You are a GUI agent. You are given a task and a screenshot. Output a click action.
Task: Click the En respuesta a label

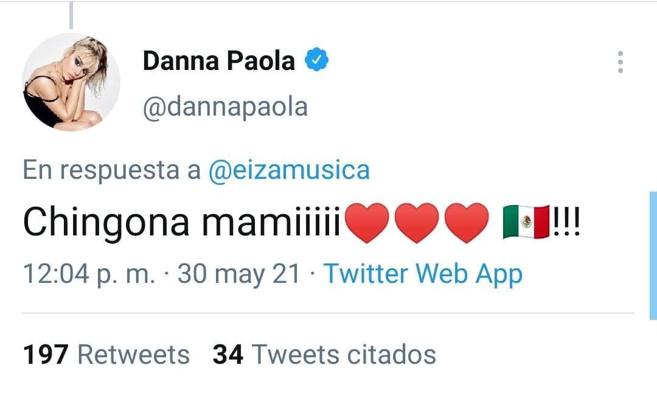(111, 170)
